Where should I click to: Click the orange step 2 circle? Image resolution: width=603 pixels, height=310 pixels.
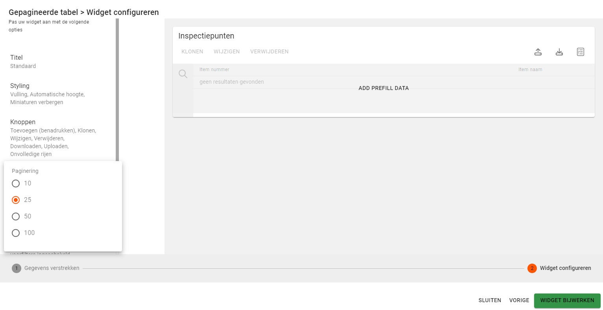click(532, 268)
